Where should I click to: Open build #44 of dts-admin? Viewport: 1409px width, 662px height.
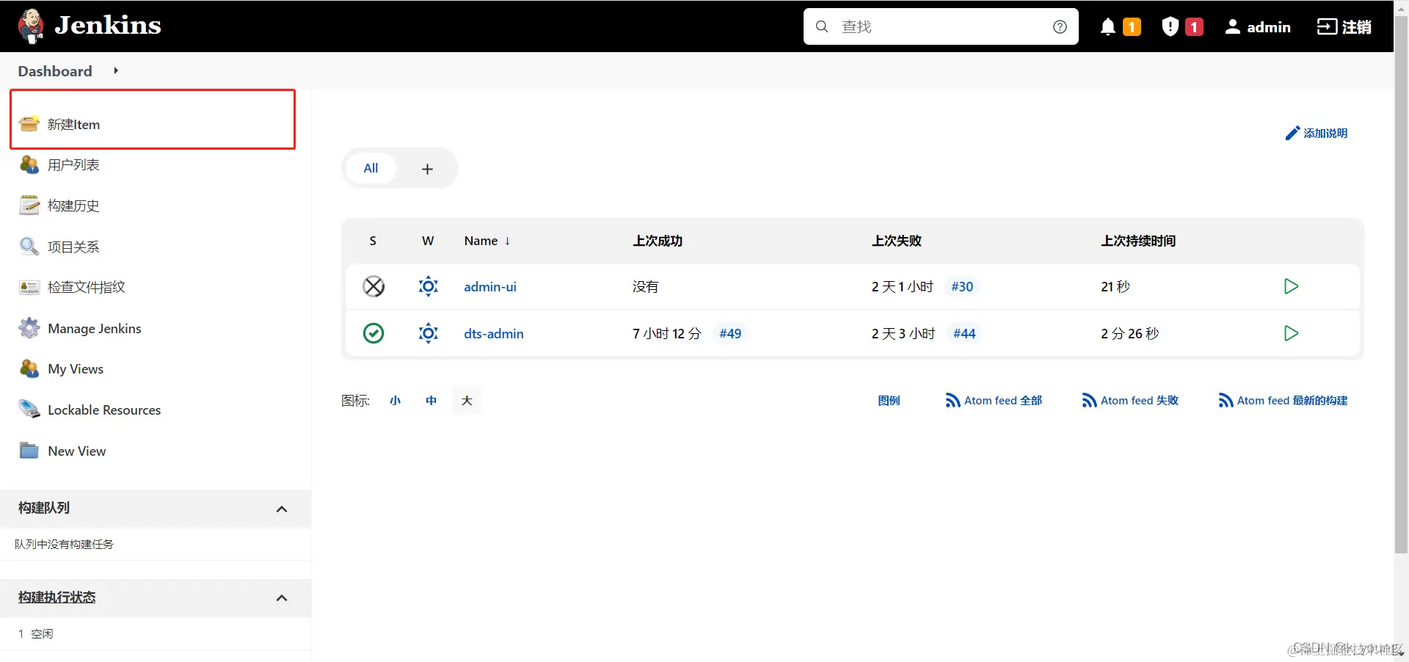tap(964, 333)
